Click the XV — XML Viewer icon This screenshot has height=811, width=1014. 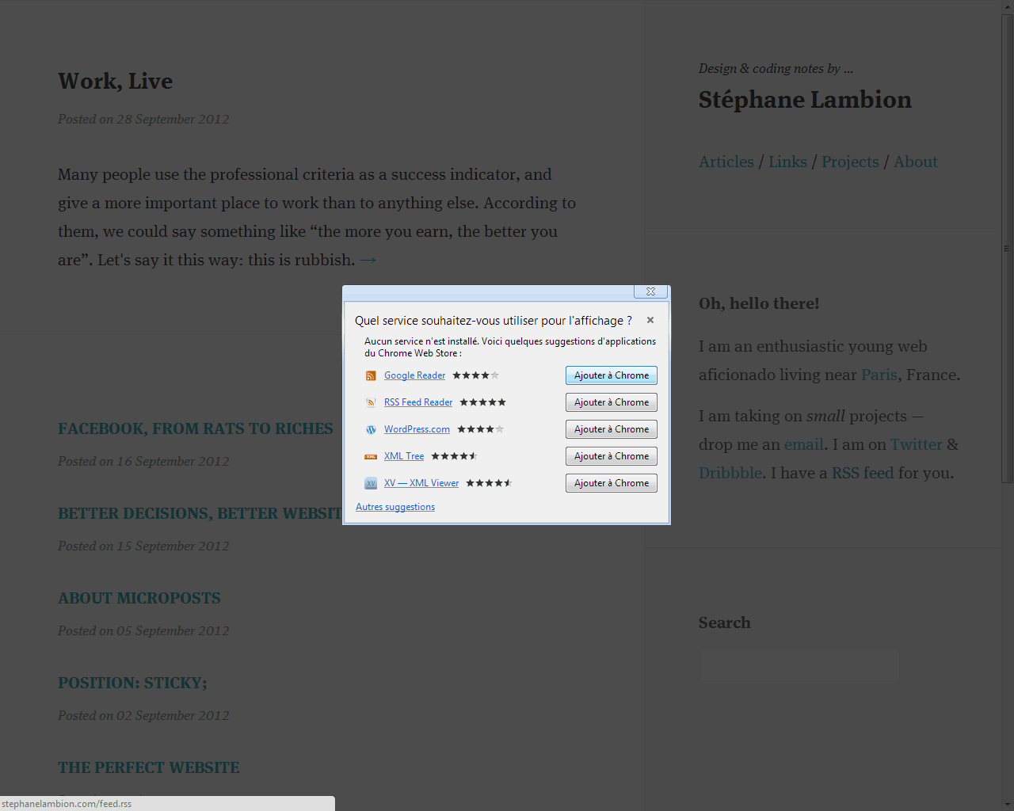tap(370, 483)
